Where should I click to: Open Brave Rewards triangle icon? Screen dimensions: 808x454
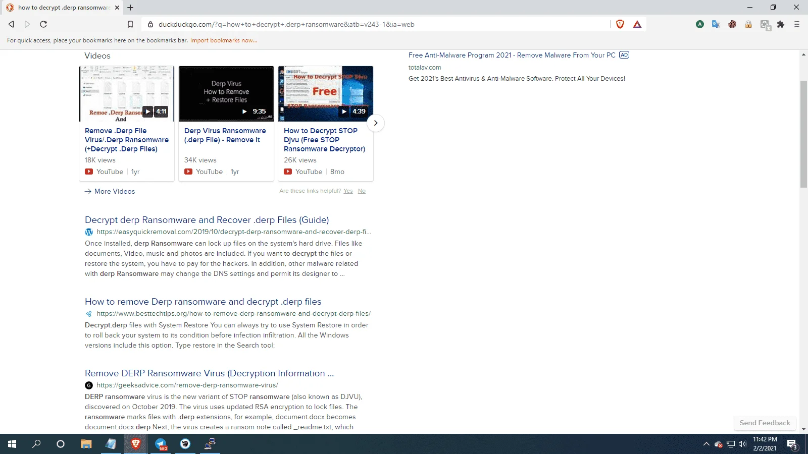tap(637, 24)
